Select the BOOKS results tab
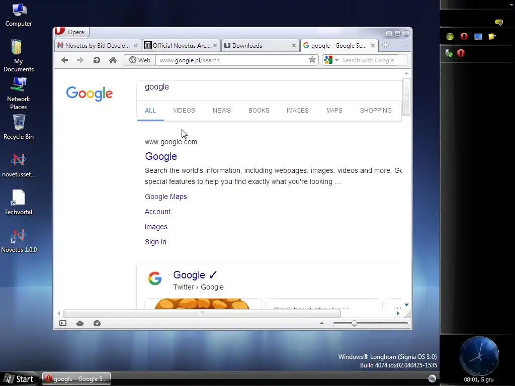515x386 pixels. (x=259, y=111)
